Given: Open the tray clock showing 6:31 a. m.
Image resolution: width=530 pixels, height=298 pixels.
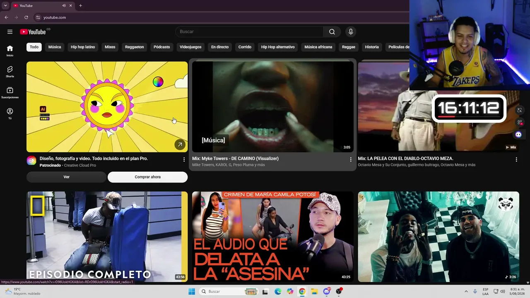Looking at the screenshot, I should pyautogui.click(x=517, y=291).
